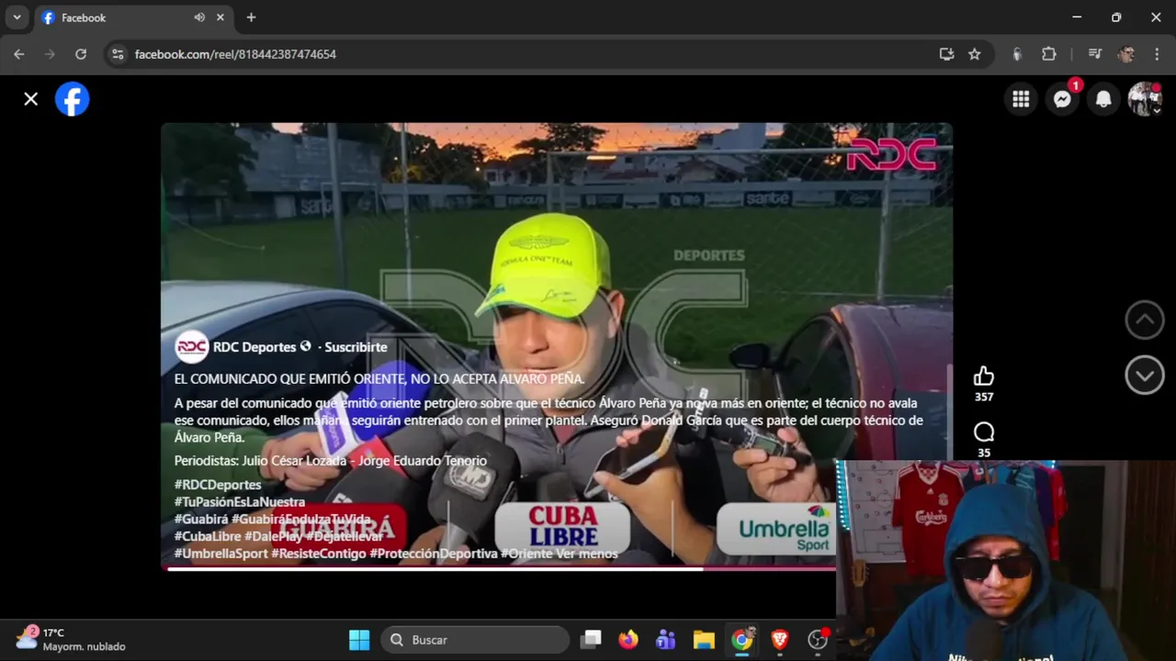Image resolution: width=1176 pixels, height=661 pixels.
Task: Go back in browser
Action: click(x=18, y=54)
